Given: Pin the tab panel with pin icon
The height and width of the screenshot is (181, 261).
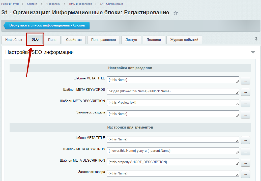Looking at the screenshot, I should pyautogui.click(x=256, y=39).
